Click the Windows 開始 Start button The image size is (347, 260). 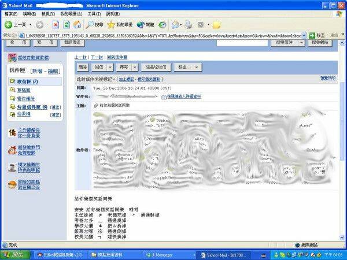click(15, 254)
